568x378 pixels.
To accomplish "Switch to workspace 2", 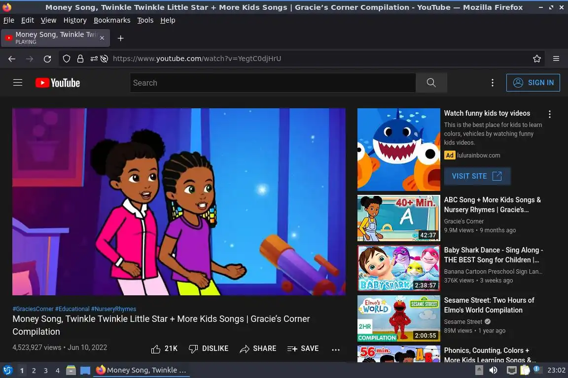I will (34, 371).
